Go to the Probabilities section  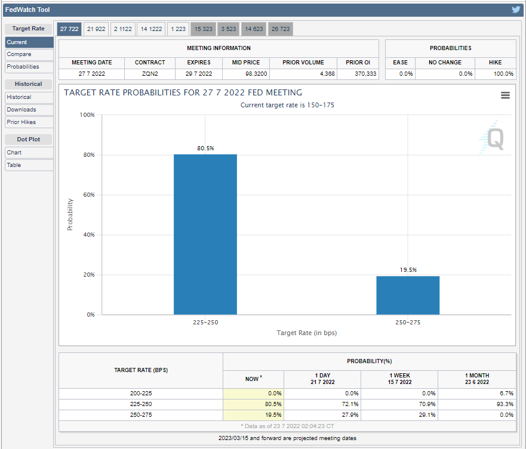point(29,67)
